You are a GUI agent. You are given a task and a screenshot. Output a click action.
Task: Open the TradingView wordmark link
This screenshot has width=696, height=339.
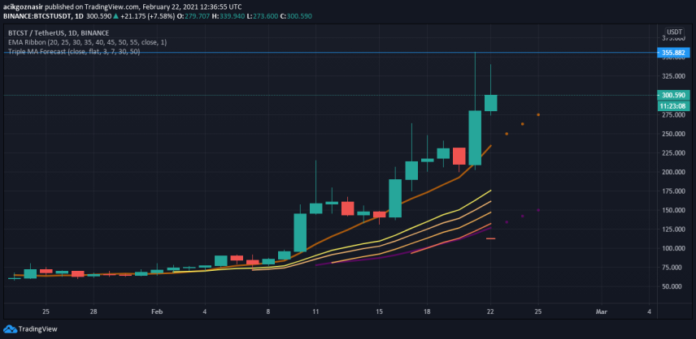(37, 328)
